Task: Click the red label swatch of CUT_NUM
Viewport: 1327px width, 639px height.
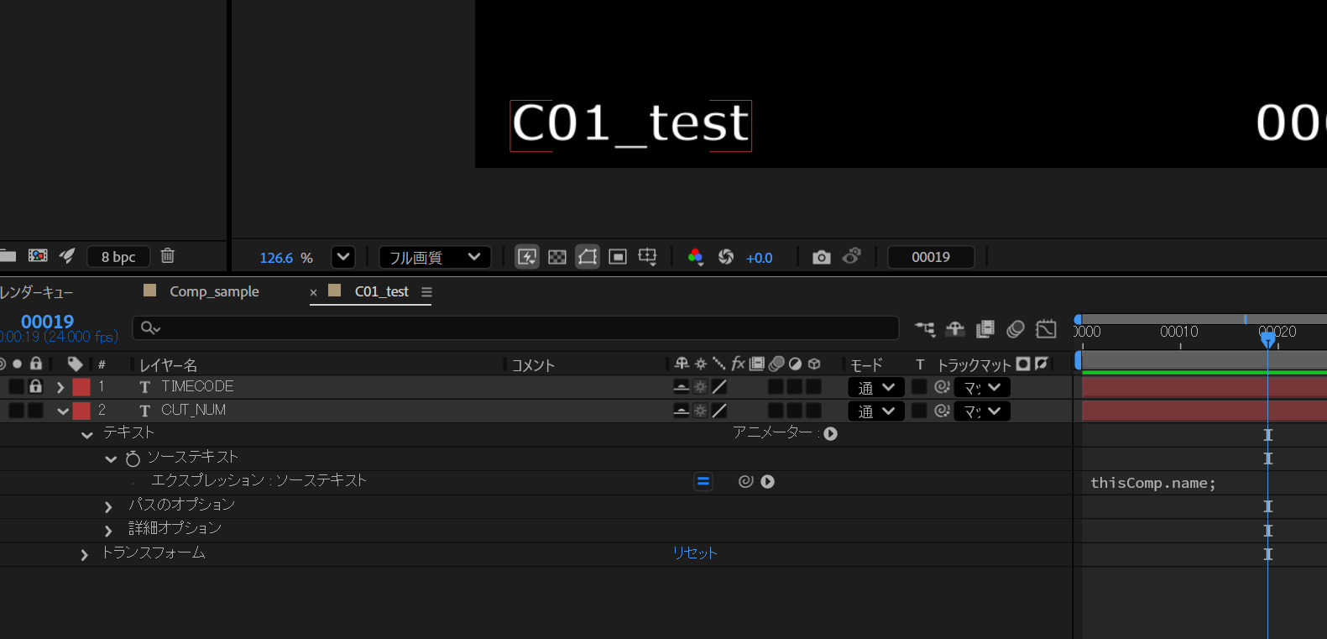Action: [81, 411]
